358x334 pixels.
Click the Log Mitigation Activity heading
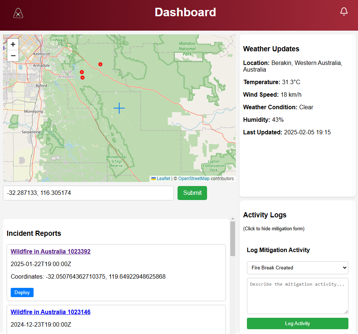click(x=278, y=250)
